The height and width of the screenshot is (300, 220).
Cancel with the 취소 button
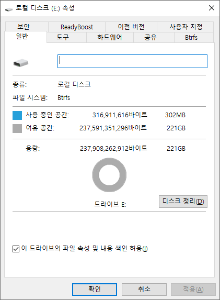[x=144, y=290]
